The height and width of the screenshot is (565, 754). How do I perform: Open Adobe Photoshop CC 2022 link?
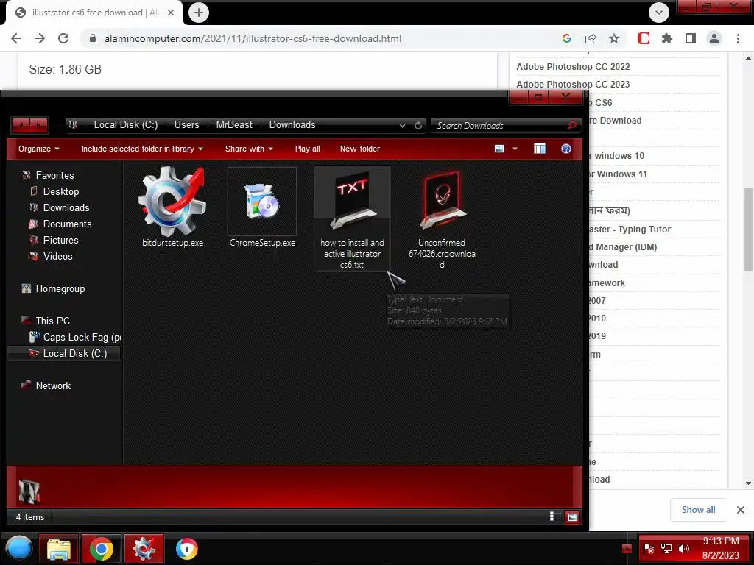(573, 67)
